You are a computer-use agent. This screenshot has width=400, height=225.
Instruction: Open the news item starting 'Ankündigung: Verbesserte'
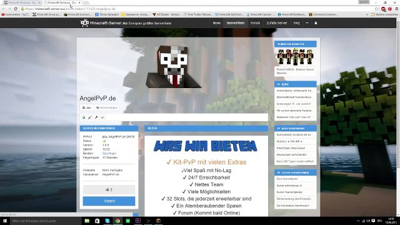pyautogui.click(x=294, y=91)
